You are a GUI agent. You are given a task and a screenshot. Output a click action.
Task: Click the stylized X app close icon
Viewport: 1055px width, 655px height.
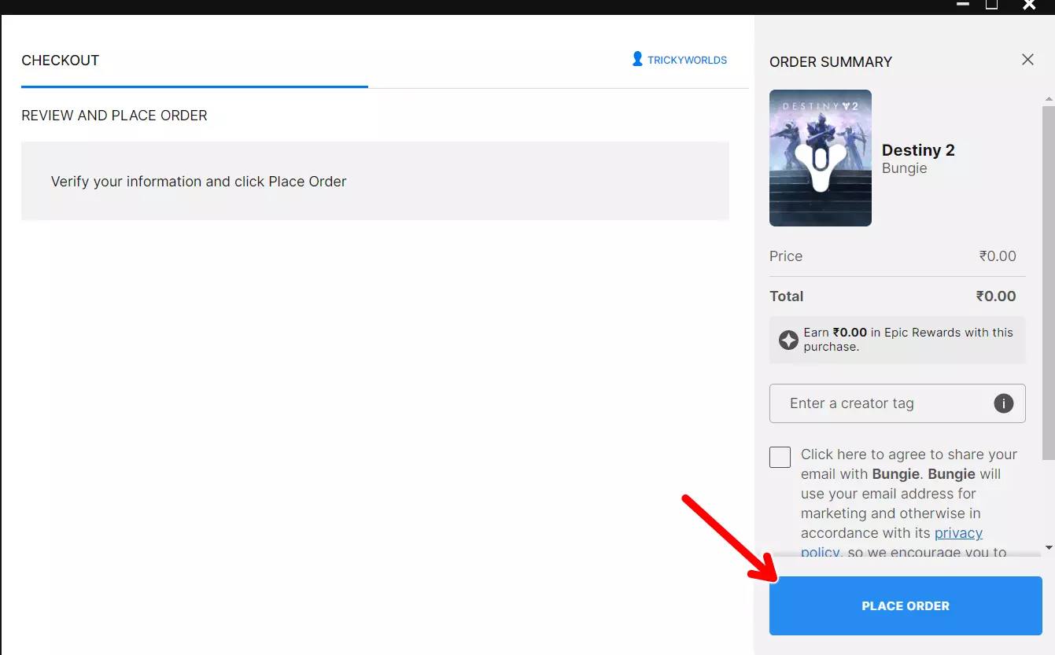(1029, 5)
